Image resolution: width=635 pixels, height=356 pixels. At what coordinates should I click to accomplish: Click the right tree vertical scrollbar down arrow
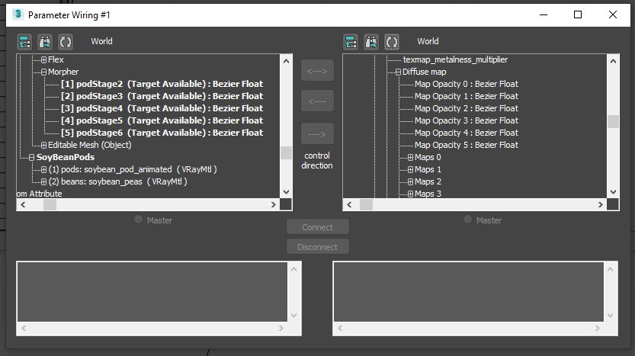click(613, 192)
